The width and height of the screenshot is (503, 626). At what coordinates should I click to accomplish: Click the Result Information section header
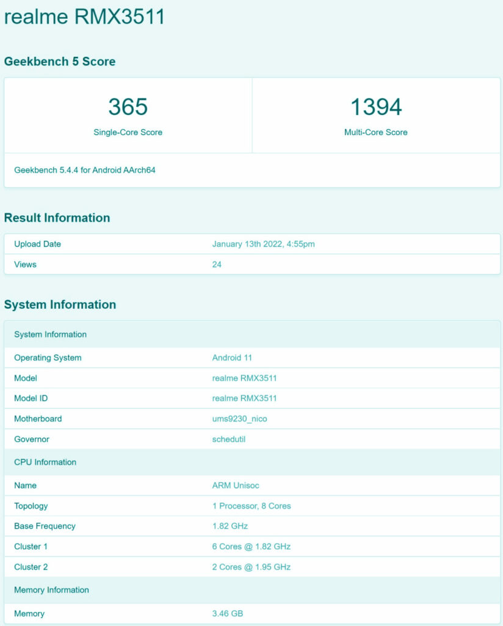click(57, 218)
